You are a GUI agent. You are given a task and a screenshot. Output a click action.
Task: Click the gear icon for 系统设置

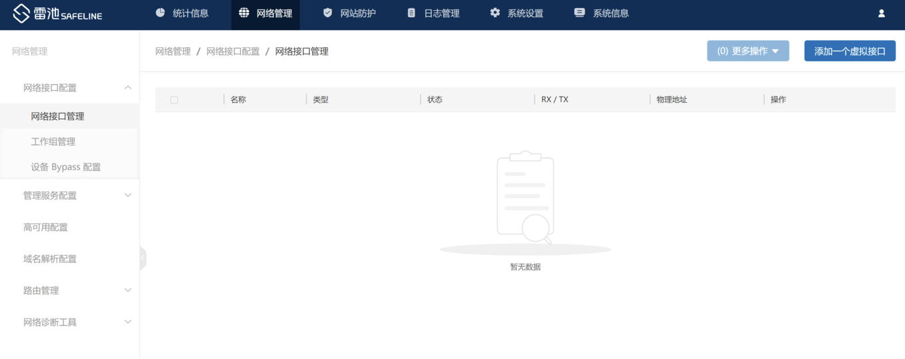pos(495,13)
